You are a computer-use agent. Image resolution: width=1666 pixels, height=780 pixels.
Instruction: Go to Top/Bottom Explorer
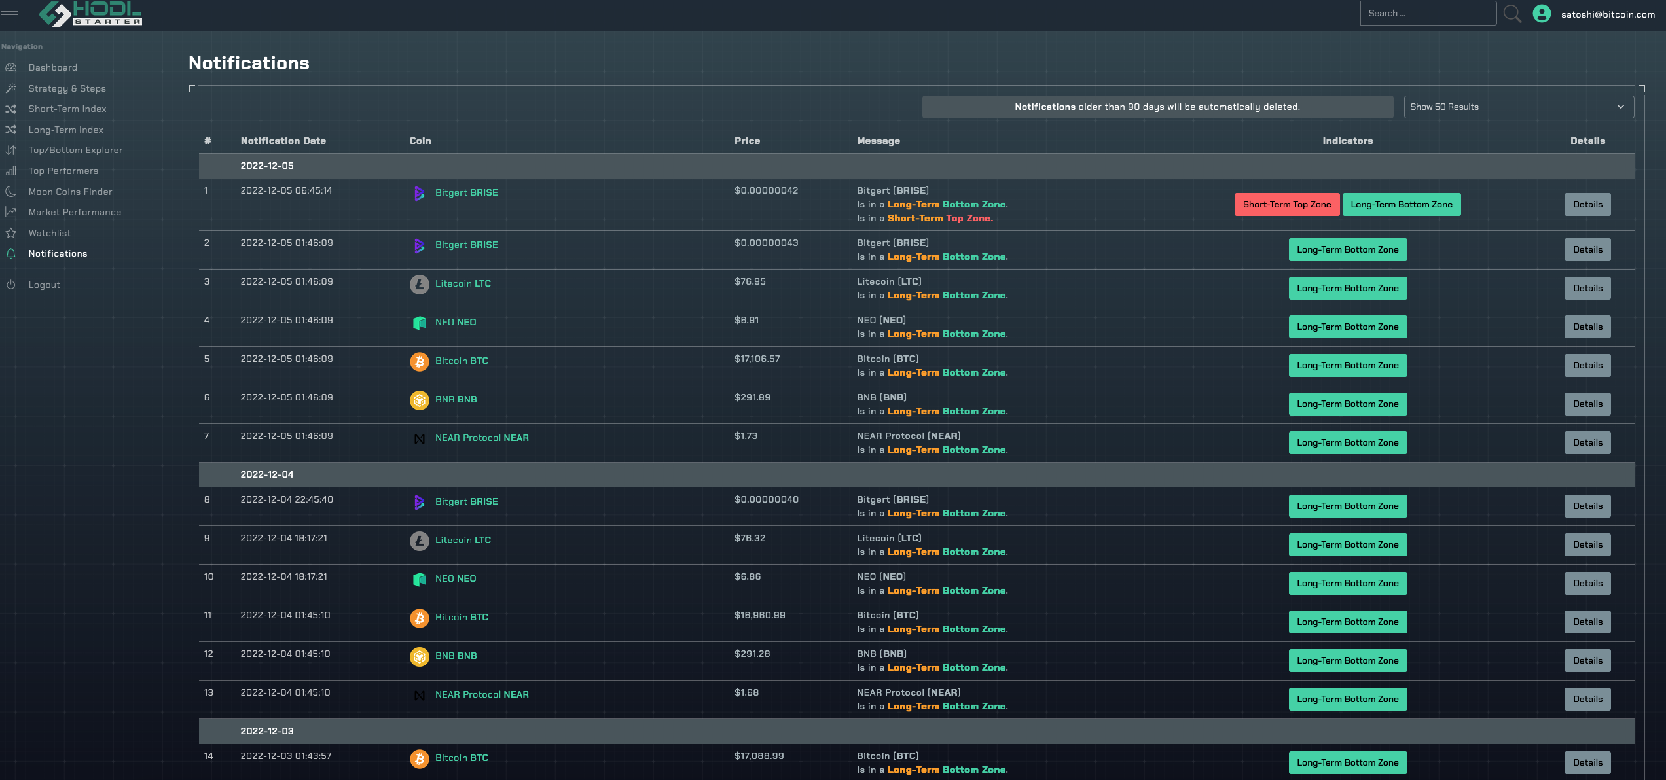[x=76, y=150]
